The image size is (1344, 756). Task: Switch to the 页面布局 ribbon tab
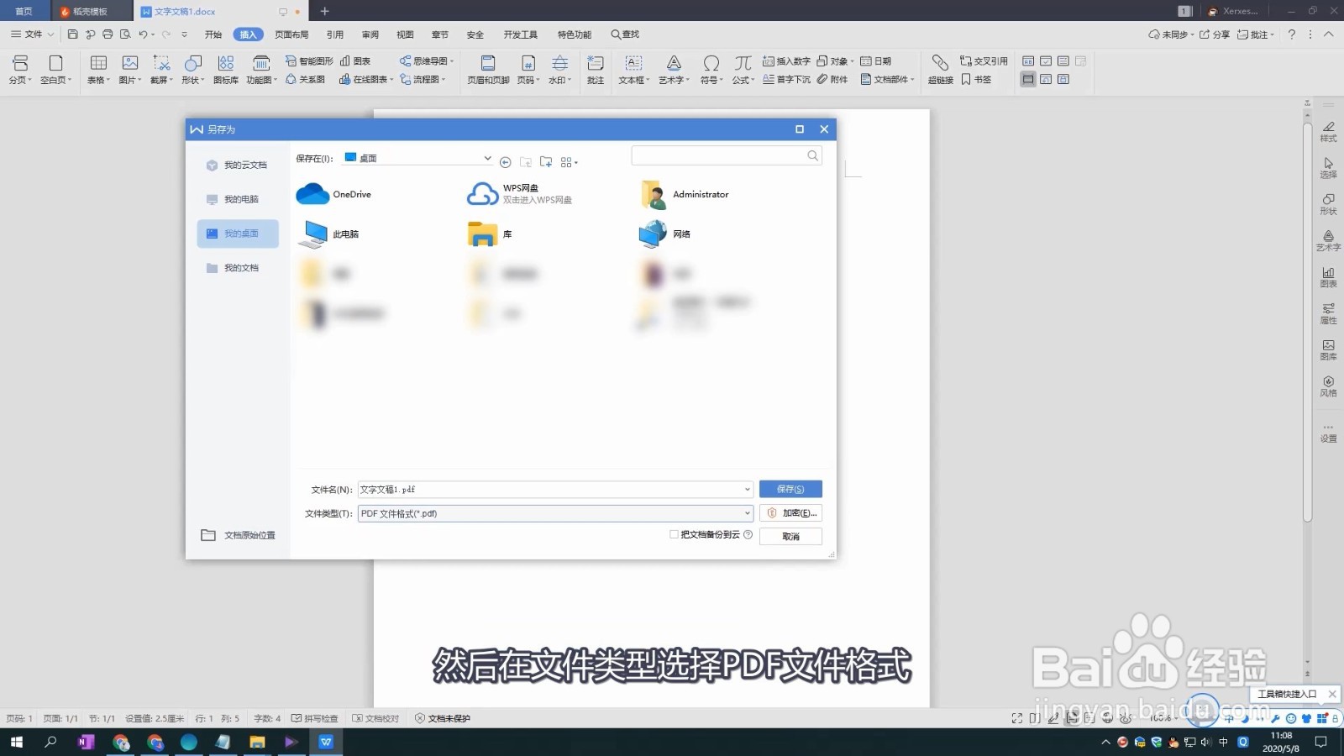pyautogui.click(x=291, y=34)
